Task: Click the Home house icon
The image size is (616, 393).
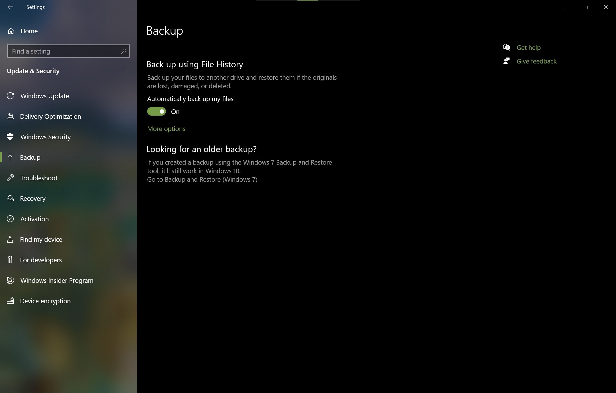Action: pyautogui.click(x=11, y=31)
